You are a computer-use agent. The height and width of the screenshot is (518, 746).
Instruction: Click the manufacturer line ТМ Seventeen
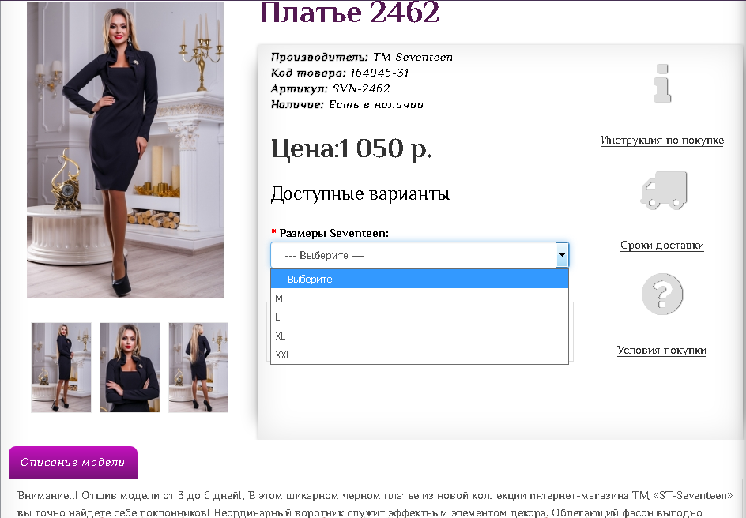point(362,57)
